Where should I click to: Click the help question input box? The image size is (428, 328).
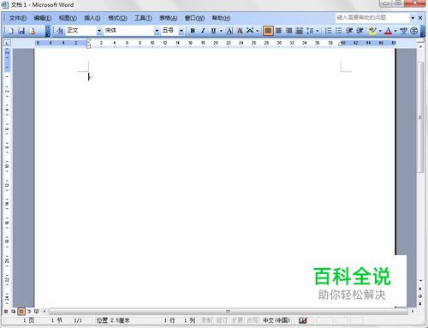pos(372,18)
